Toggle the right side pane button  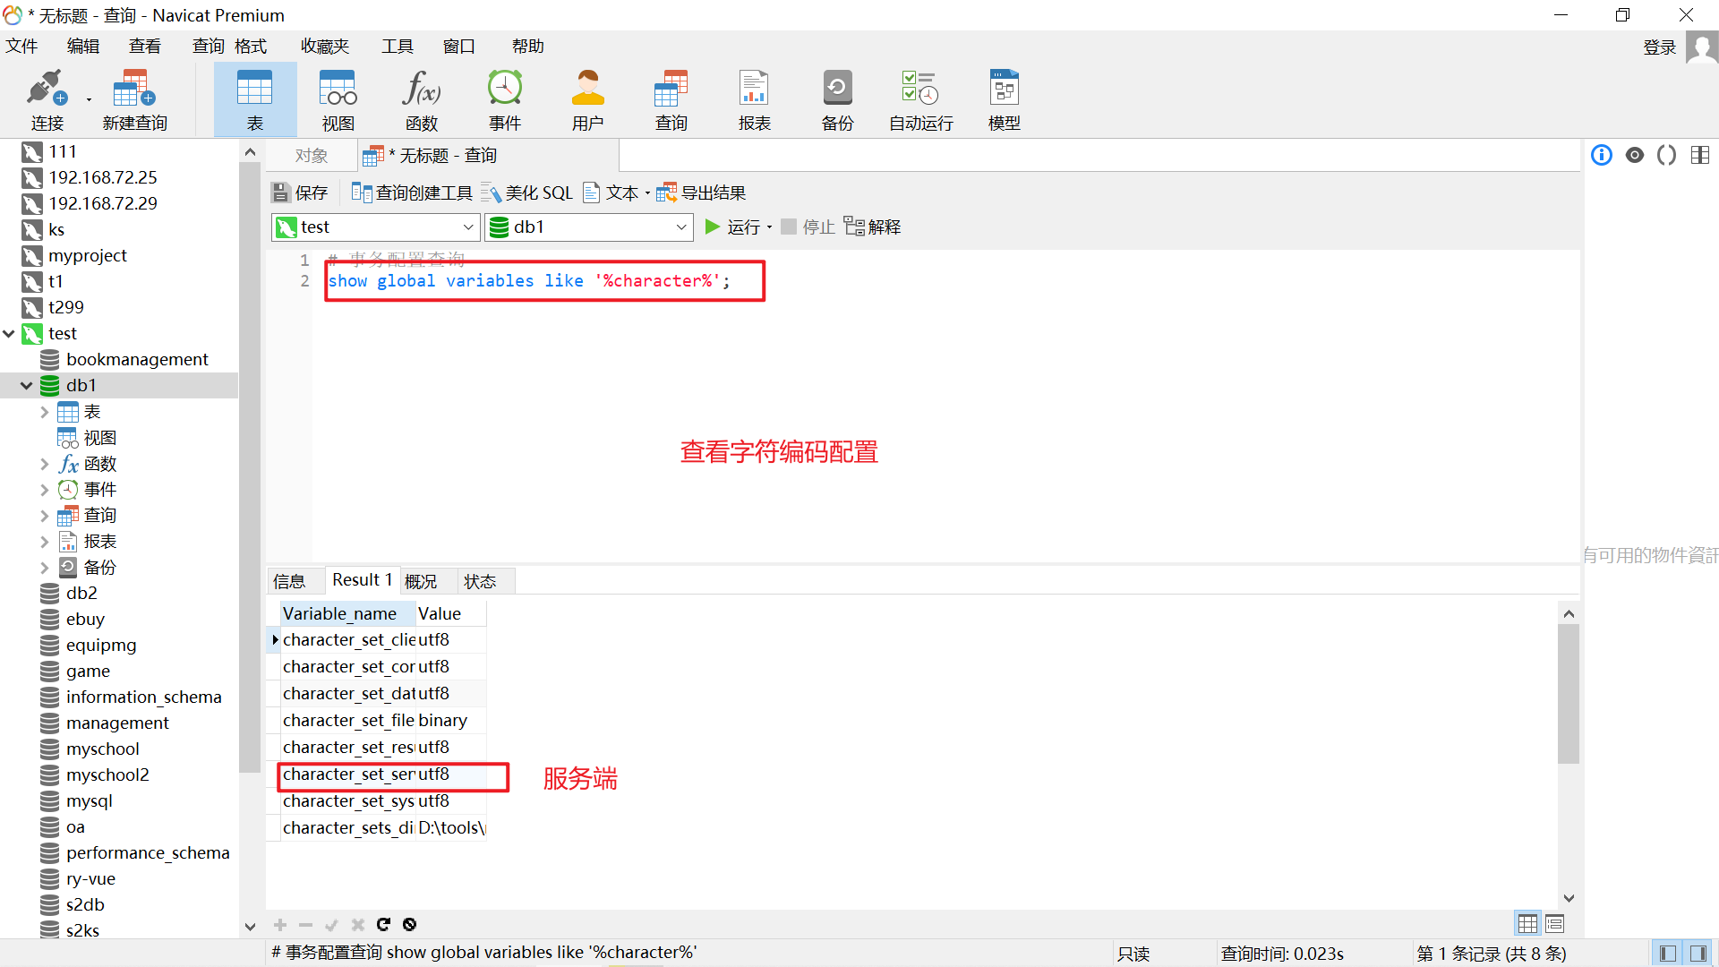click(1698, 954)
